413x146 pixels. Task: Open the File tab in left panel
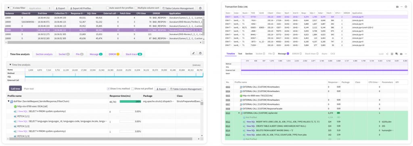(x=79, y=54)
